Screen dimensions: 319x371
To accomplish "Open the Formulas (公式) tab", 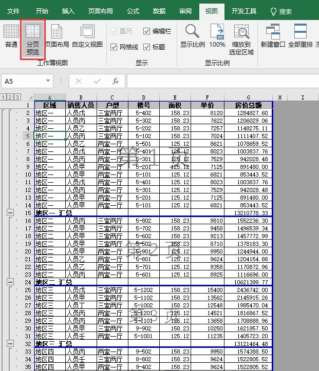I will tap(133, 11).
